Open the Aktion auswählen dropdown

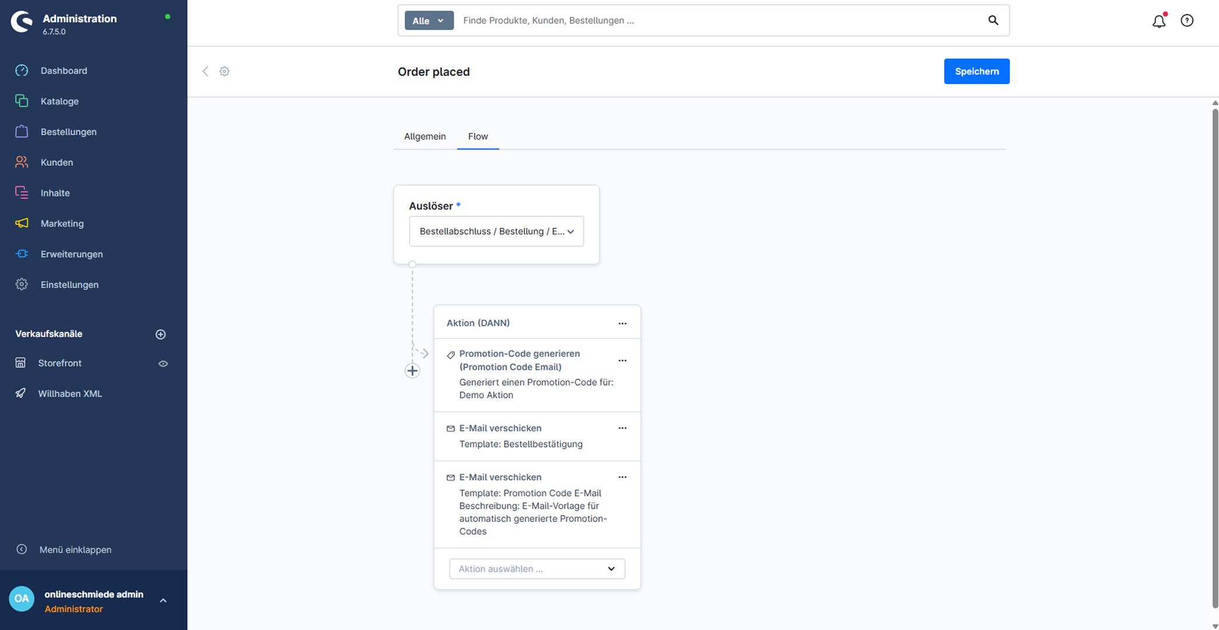537,569
